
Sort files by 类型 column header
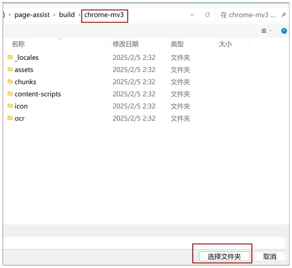pos(177,44)
